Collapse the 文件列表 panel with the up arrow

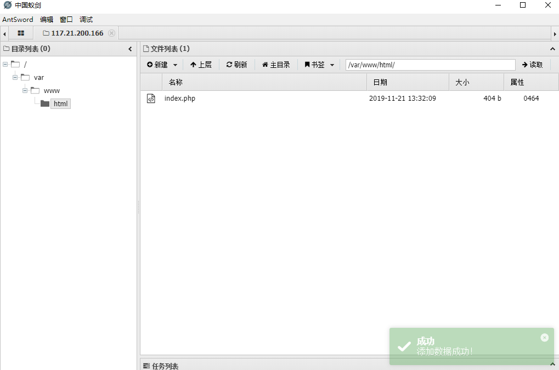coord(552,49)
